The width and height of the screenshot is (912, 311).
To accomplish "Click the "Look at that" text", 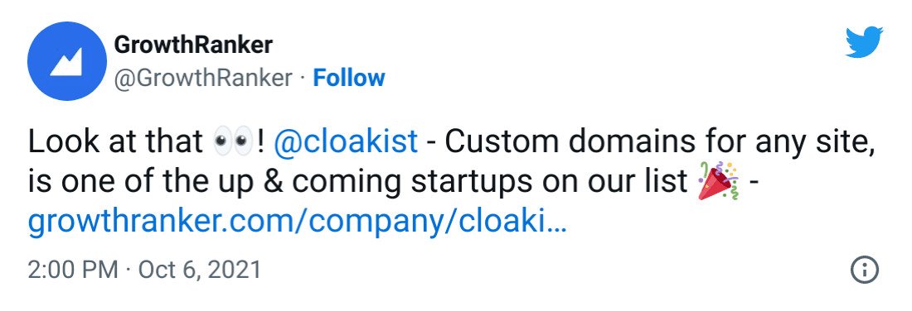I will 115,142.
